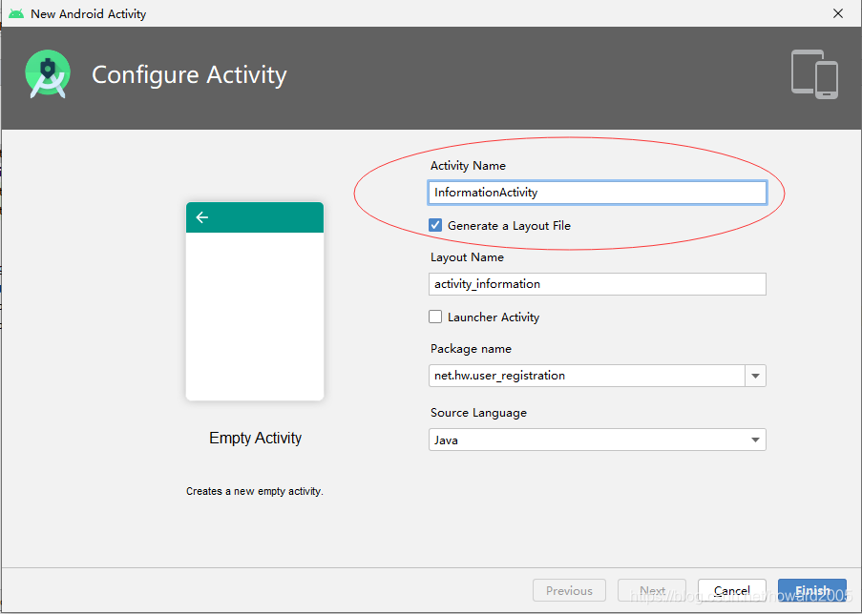Close the New Android Activity dialog

pos(838,13)
